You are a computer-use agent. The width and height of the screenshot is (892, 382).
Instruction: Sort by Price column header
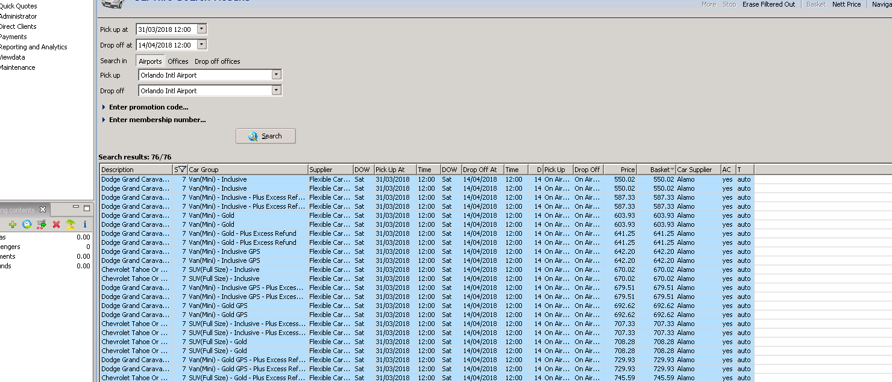tap(620, 170)
